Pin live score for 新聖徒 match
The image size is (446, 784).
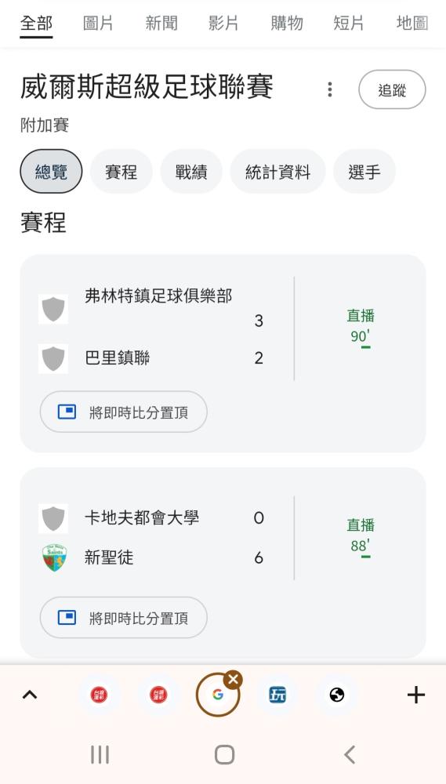click(x=124, y=618)
